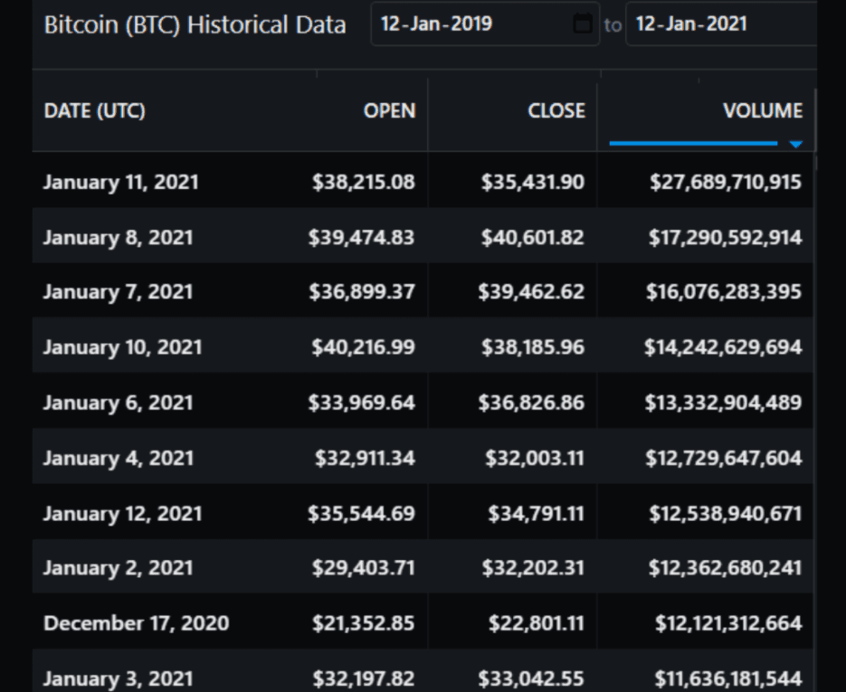The height and width of the screenshot is (692, 846).
Task: Click volume value $27,689,710,915
Action: coord(726,182)
